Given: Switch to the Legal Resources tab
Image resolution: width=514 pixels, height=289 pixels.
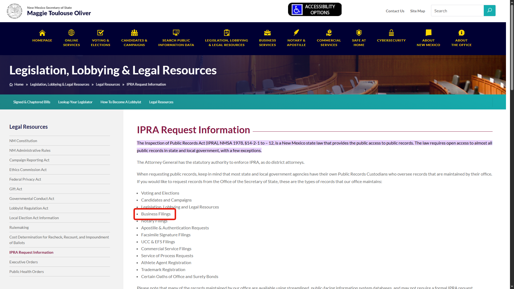Looking at the screenshot, I should tap(161, 102).
